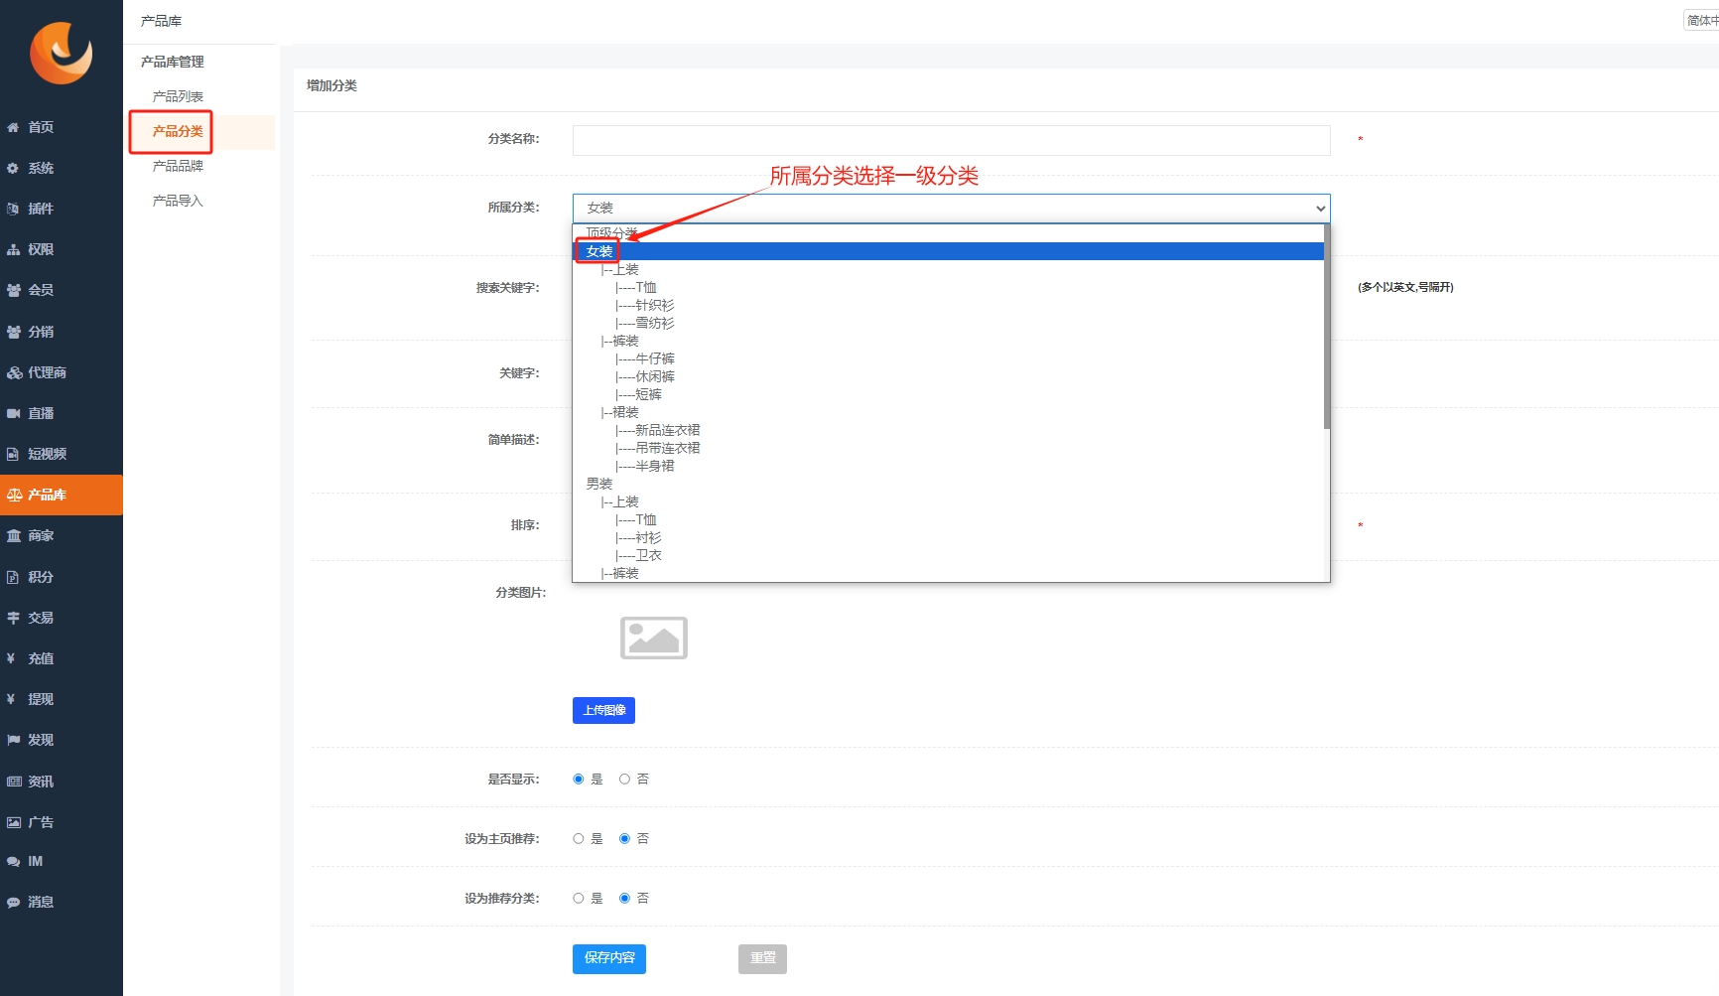Click the orange moon logo
This screenshot has height=996, width=1719.
point(61,53)
